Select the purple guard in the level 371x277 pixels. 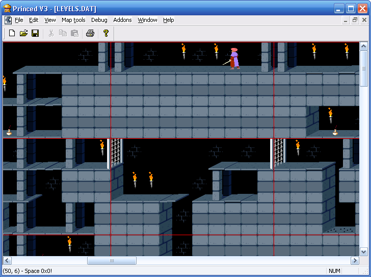[234, 58]
